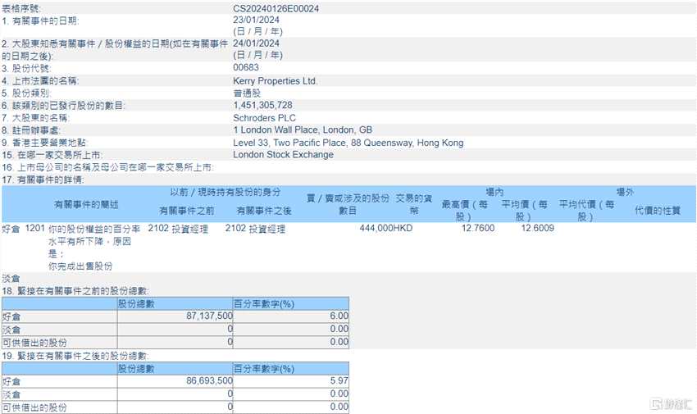Image resolution: width=697 pixels, height=414 pixels.
Task: Click long position total 86,693,500
Action: pos(209,380)
